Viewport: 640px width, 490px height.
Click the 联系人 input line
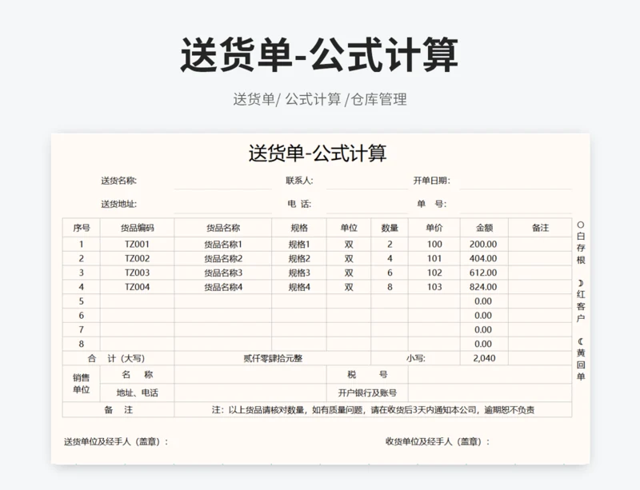[x=367, y=182]
